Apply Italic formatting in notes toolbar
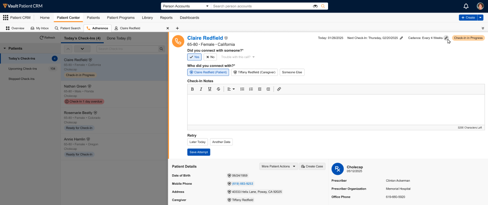The image size is (488, 205). pyautogui.click(x=201, y=89)
